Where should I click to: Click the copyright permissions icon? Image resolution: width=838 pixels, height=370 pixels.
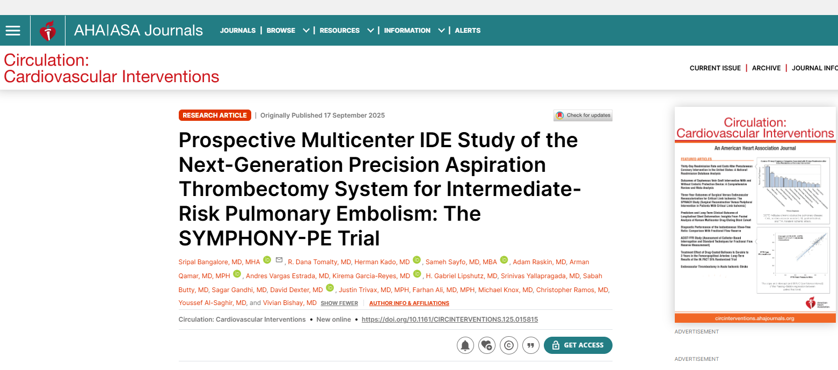pyautogui.click(x=508, y=345)
